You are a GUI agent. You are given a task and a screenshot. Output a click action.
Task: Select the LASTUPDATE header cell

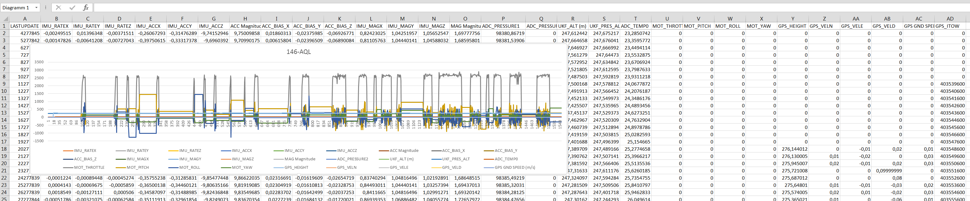[24, 26]
